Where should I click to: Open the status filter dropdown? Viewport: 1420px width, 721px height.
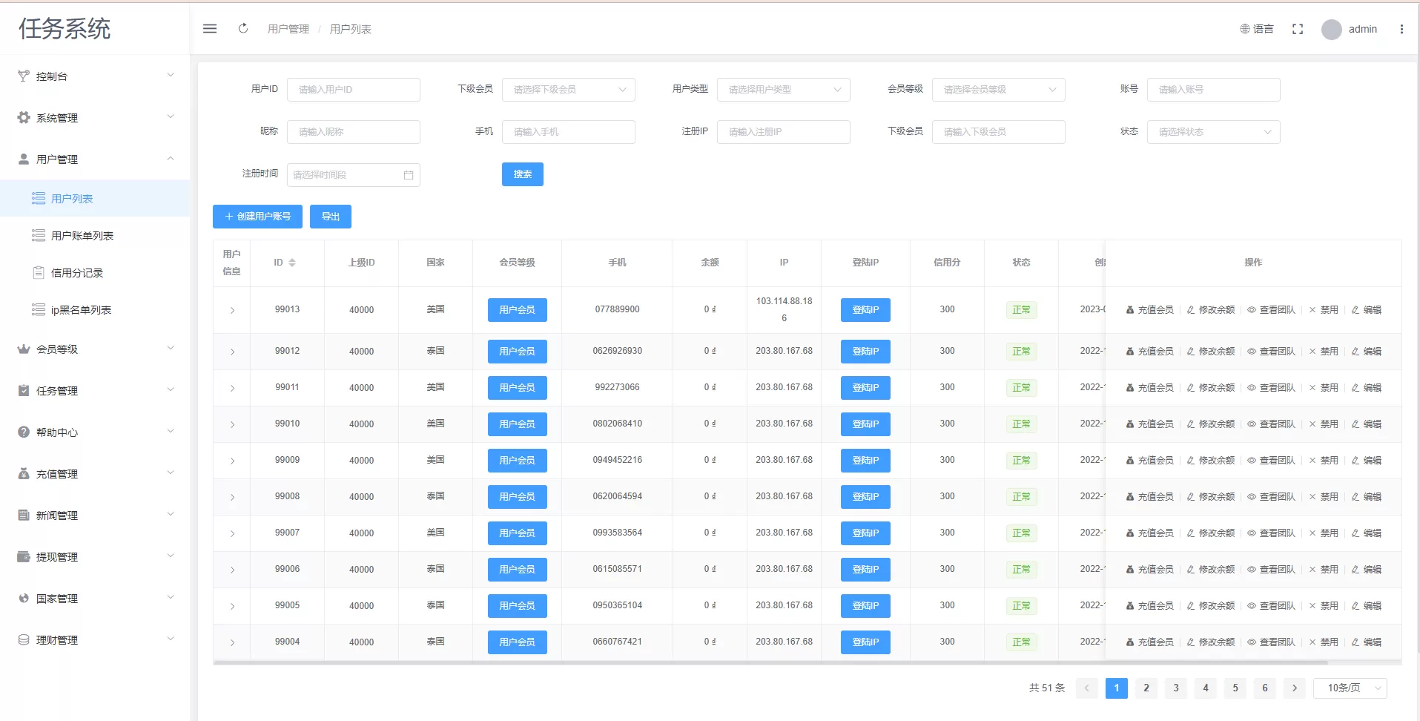click(1213, 132)
